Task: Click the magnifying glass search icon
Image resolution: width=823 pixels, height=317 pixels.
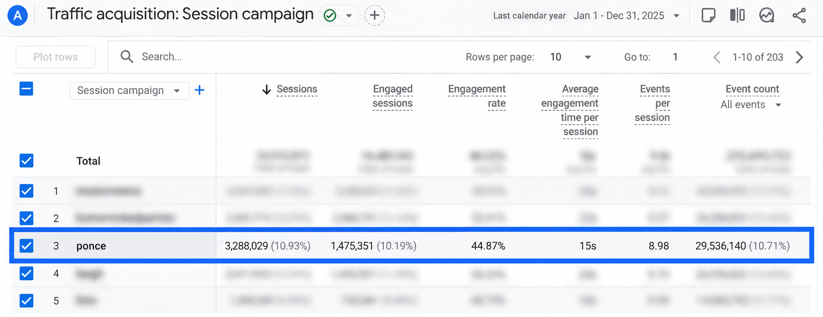Action: (127, 57)
